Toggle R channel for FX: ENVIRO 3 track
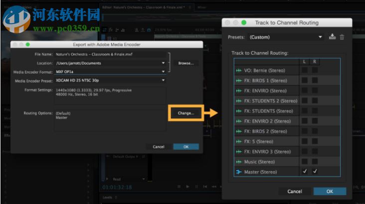 (315, 151)
